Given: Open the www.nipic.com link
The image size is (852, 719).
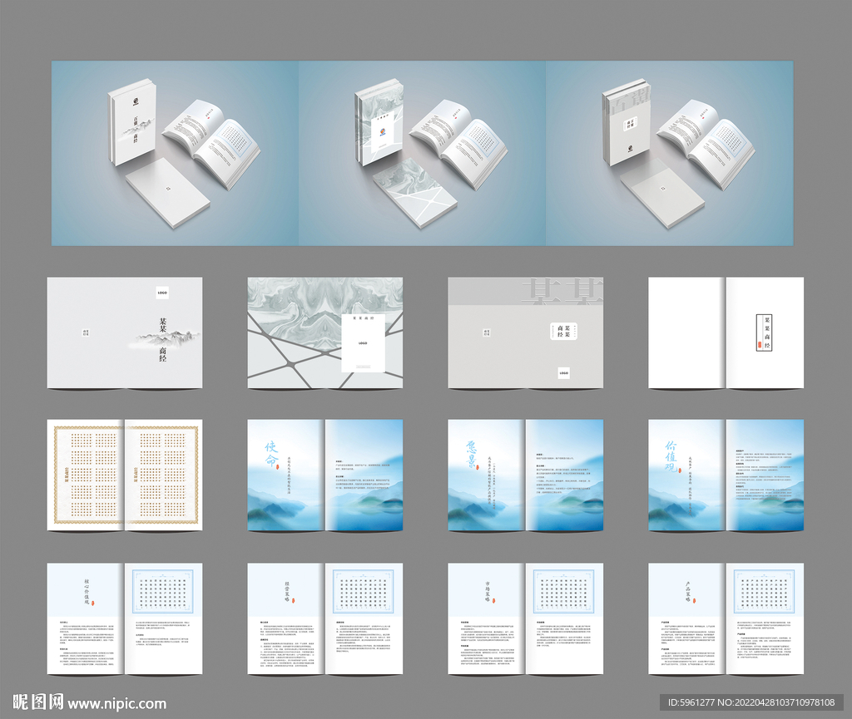Looking at the screenshot, I should point(117,704).
